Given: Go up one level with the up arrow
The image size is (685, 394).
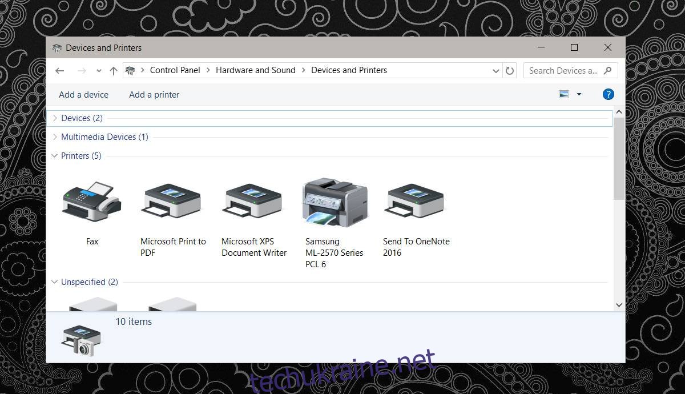Looking at the screenshot, I should (x=113, y=71).
